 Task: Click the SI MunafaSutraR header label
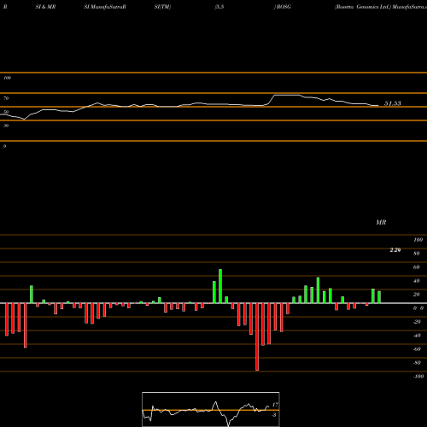pos(105,7)
